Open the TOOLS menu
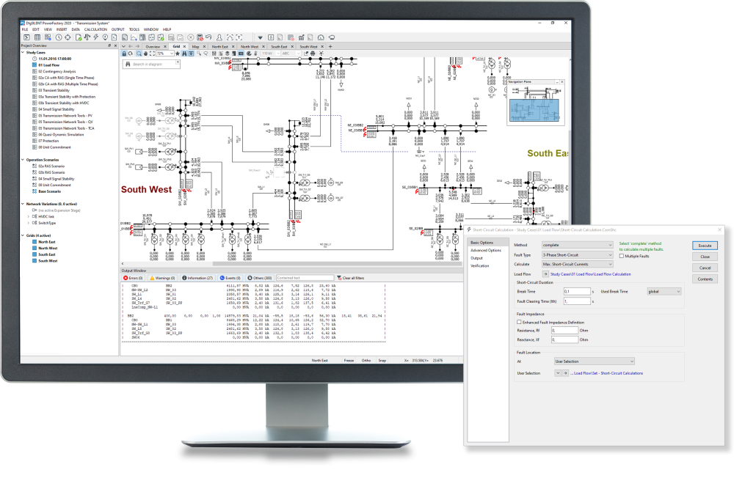The image size is (734, 489). pos(134,29)
